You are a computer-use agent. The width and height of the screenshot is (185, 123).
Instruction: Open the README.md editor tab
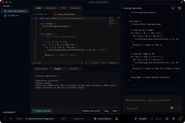[x=41, y=14]
